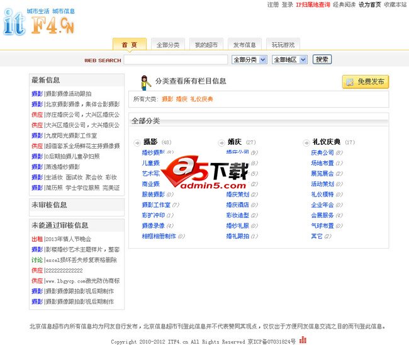Open the 相框相册制作 subcategory
409x345 pixels.
159,236
